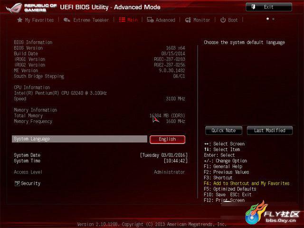Click the iROG1 Version value RGEC-Z87-0283
The image size is (304, 228).
click(170, 59)
